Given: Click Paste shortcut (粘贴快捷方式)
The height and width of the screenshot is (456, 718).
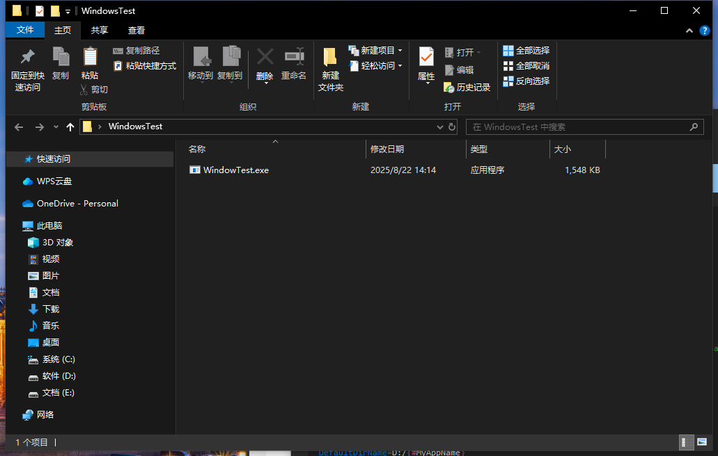Looking at the screenshot, I should pyautogui.click(x=145, y=66).
